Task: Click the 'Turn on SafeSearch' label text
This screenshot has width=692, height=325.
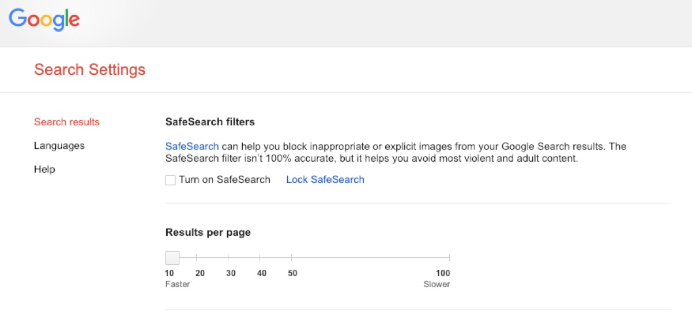Action: [x=224, y=179]
